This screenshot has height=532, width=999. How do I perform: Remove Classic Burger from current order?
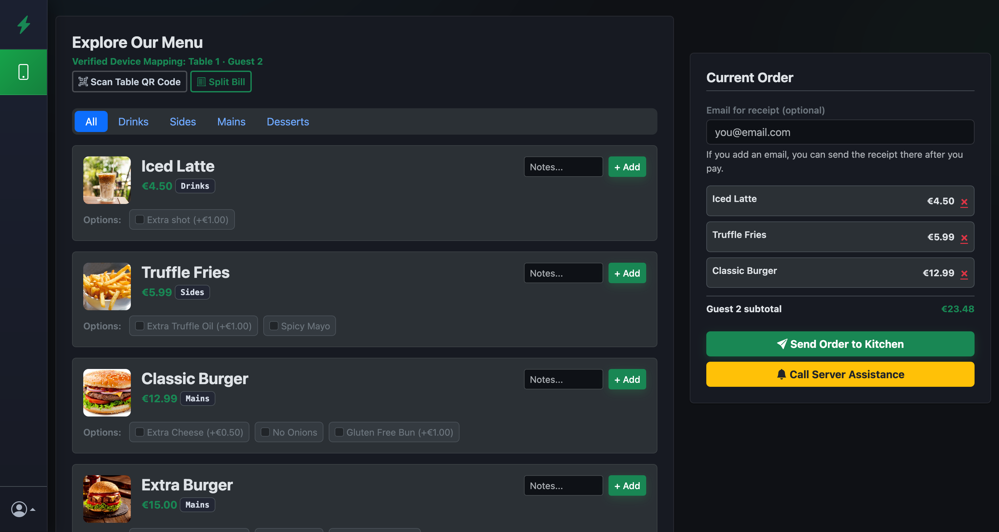coord(964,274)
